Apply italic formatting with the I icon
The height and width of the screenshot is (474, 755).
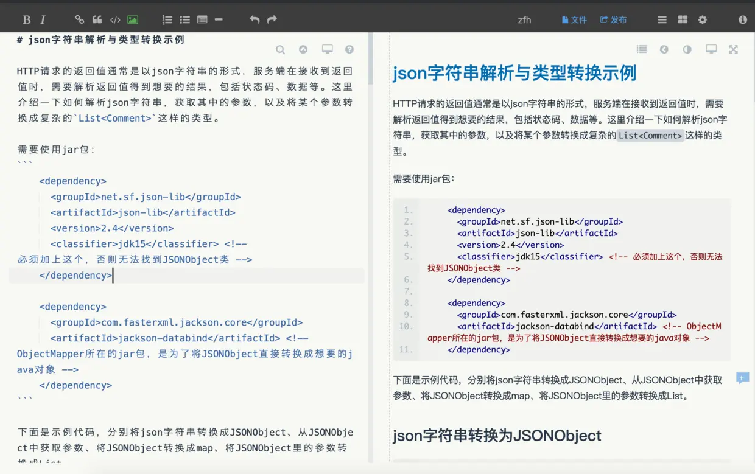coord(43,19)
